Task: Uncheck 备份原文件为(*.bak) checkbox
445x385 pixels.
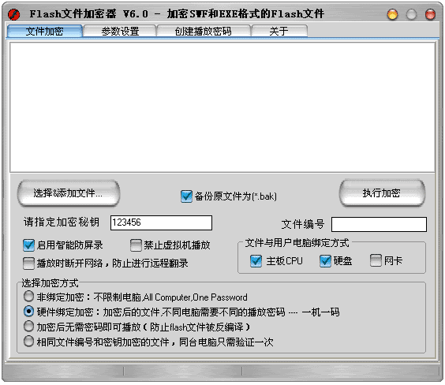Action: tap(186, 196)
